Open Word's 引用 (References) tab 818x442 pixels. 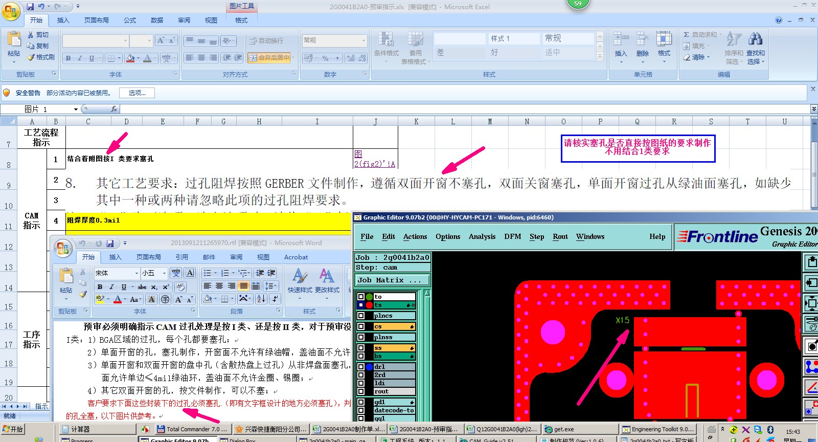click(x=182, y=257)
